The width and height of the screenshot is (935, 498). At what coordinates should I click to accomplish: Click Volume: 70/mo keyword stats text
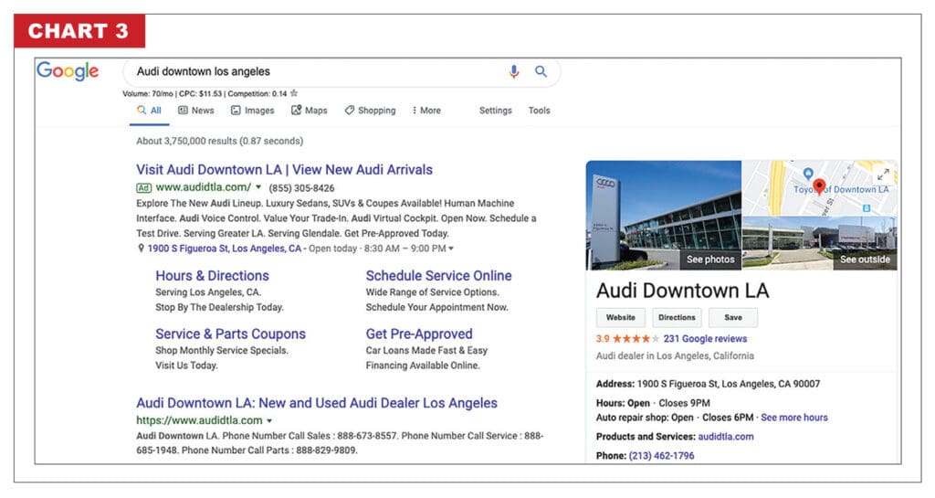(148, 93)
